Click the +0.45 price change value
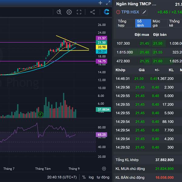The width and height of the screenshot is (182, 182). [x=163, y=12]
